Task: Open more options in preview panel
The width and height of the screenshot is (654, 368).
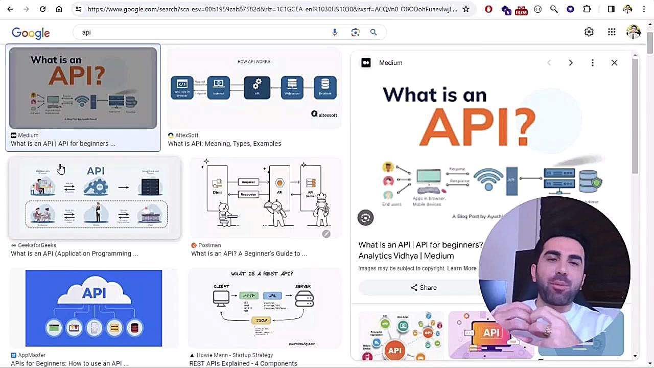Action: tap(593, 63)
